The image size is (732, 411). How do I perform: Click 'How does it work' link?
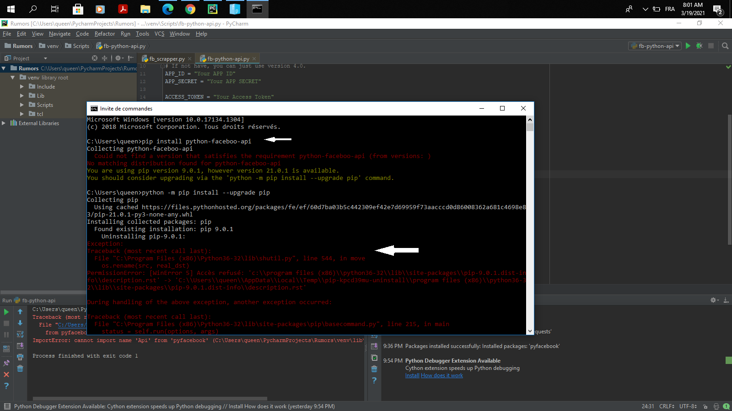coord(442,375)
